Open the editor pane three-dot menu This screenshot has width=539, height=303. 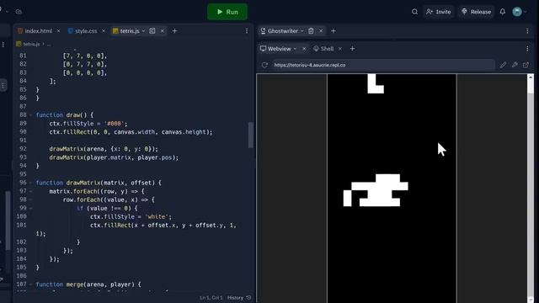point(247,31)
